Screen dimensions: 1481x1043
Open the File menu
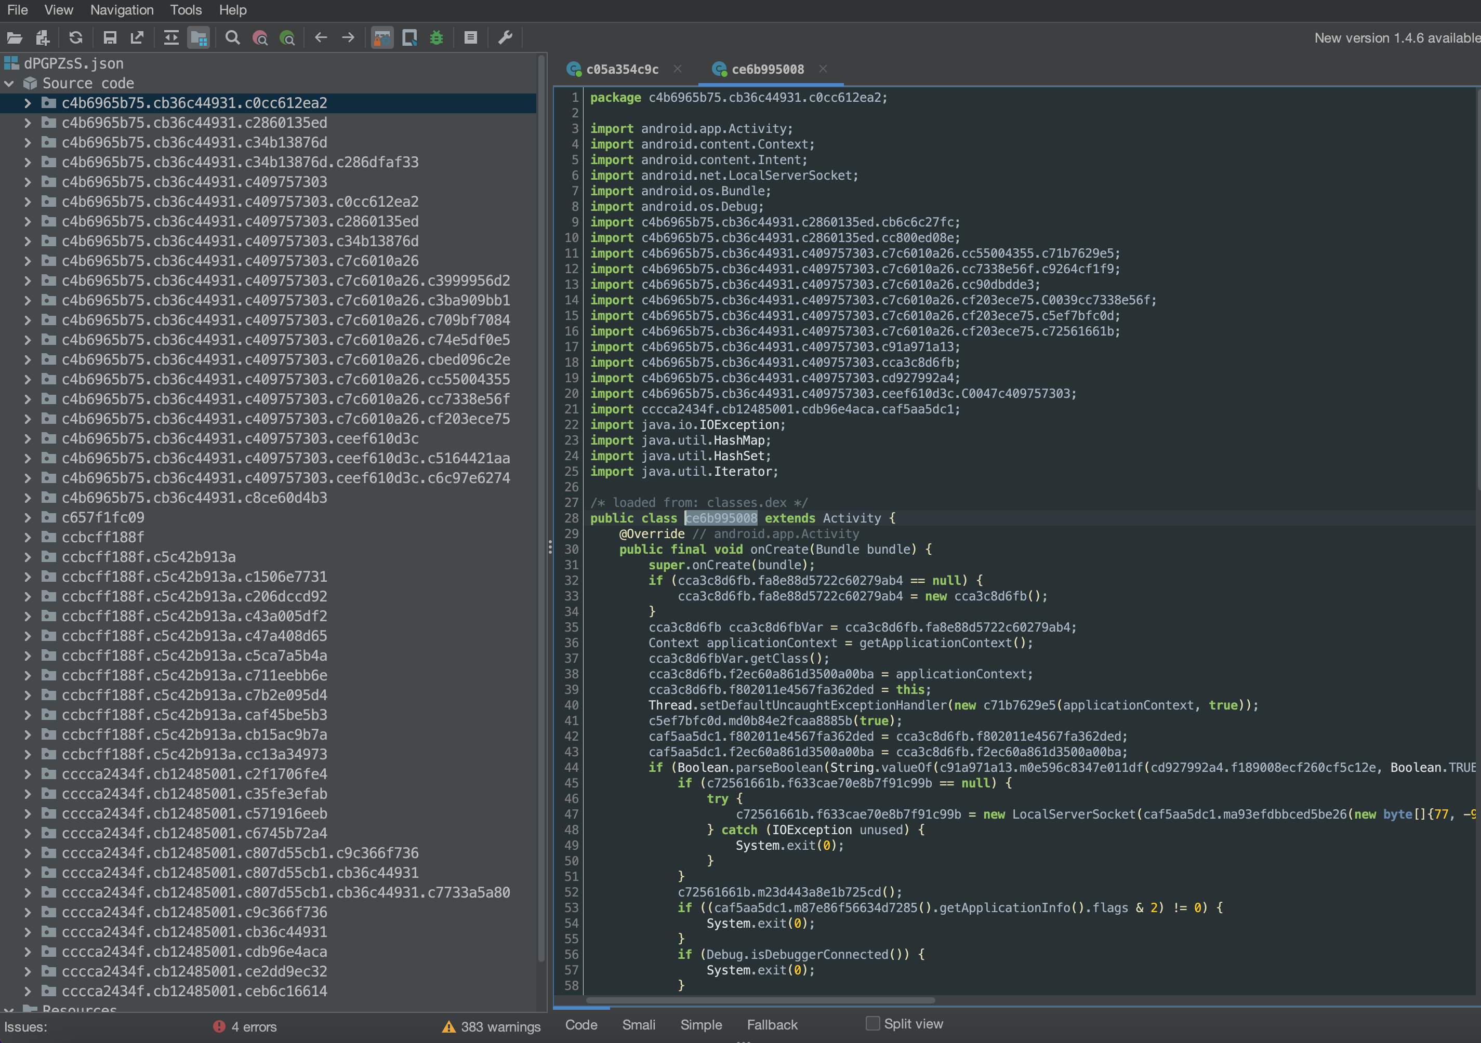(18, 10)
